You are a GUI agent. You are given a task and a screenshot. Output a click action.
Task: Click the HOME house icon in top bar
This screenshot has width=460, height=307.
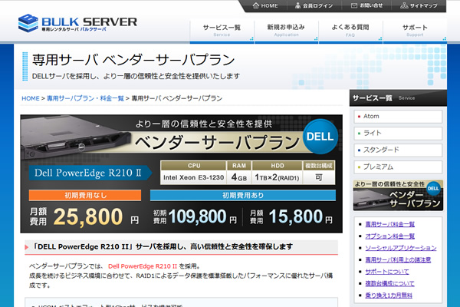tap(255, 6)
